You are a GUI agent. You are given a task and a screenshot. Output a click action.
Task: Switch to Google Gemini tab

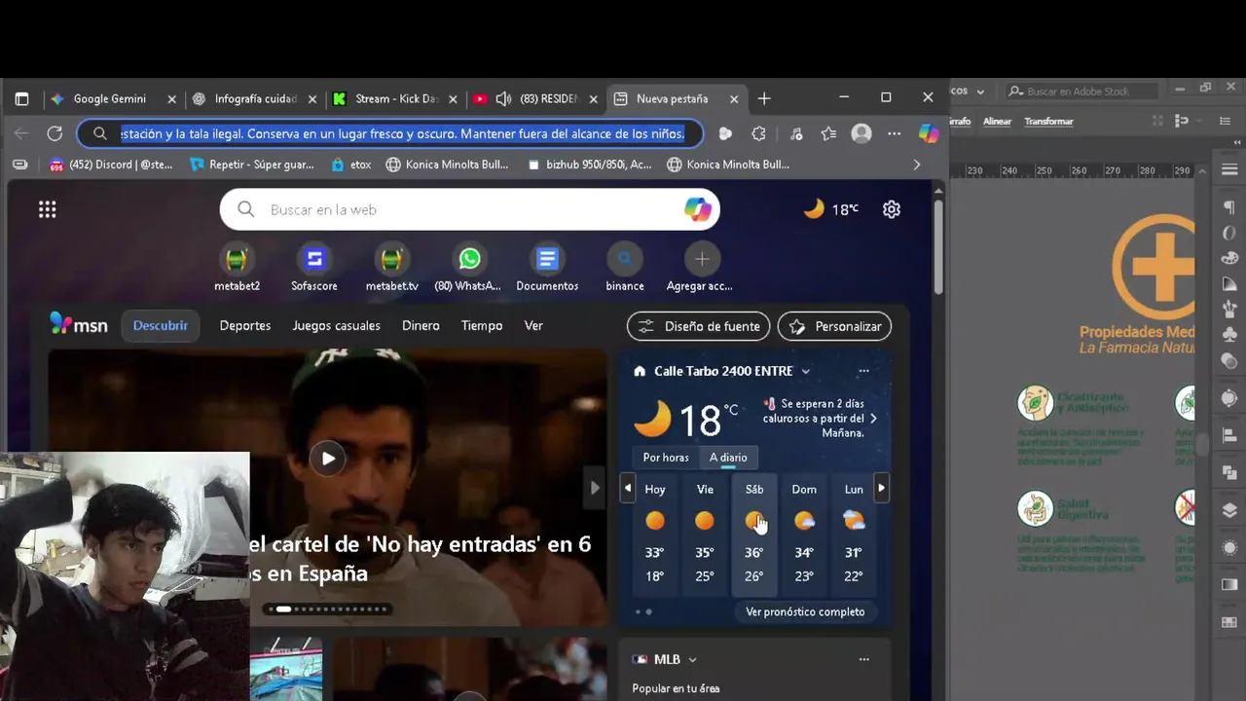(113, 98)
